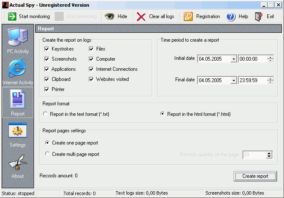Toggle the Websites visited checkbox
Screen dimensions: 284x198
(92, 79)
